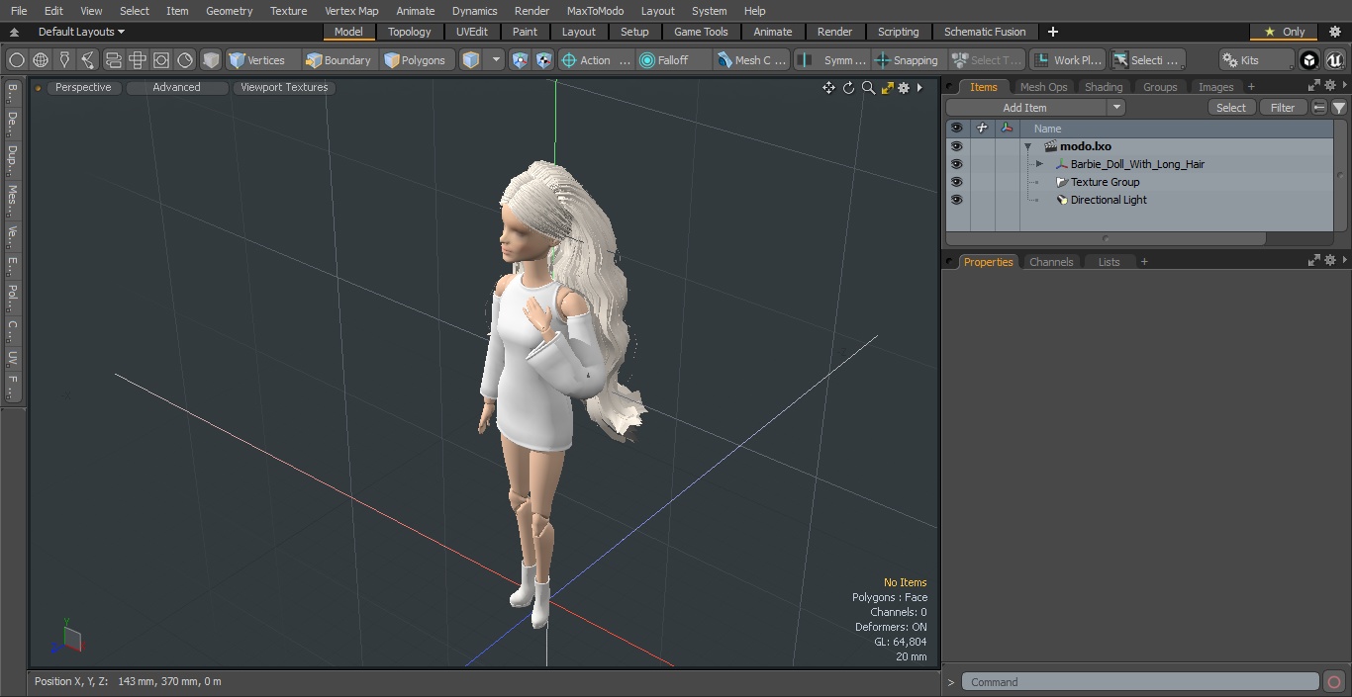The width and height of the screenshot is (1352, 697).
Task: Open the Vertex Map menu
Action: [351, 11]
